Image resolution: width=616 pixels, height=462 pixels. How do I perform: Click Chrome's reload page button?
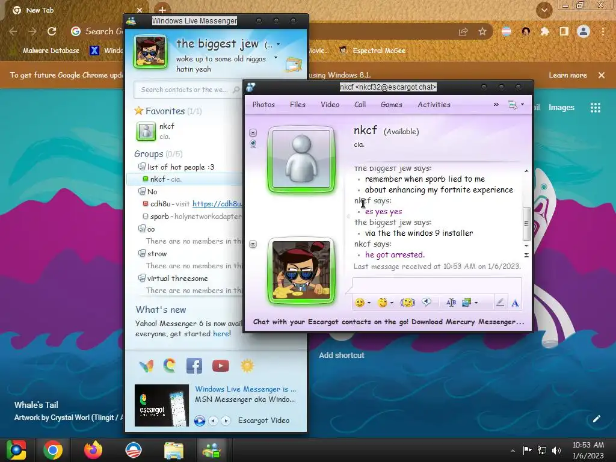[x=52, y=31]
